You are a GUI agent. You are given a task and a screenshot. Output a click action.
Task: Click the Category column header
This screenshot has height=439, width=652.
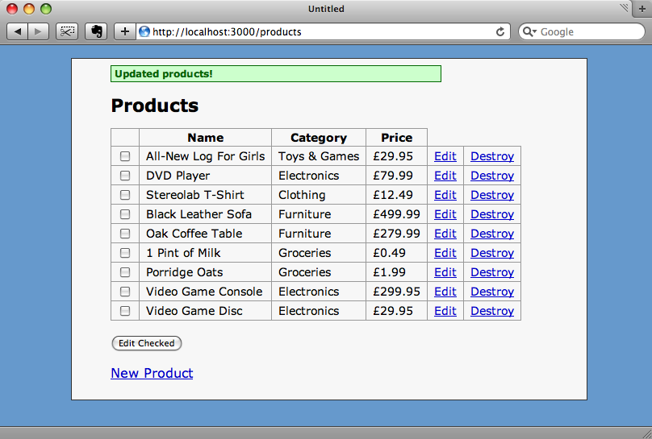click(x=319, y=138)
